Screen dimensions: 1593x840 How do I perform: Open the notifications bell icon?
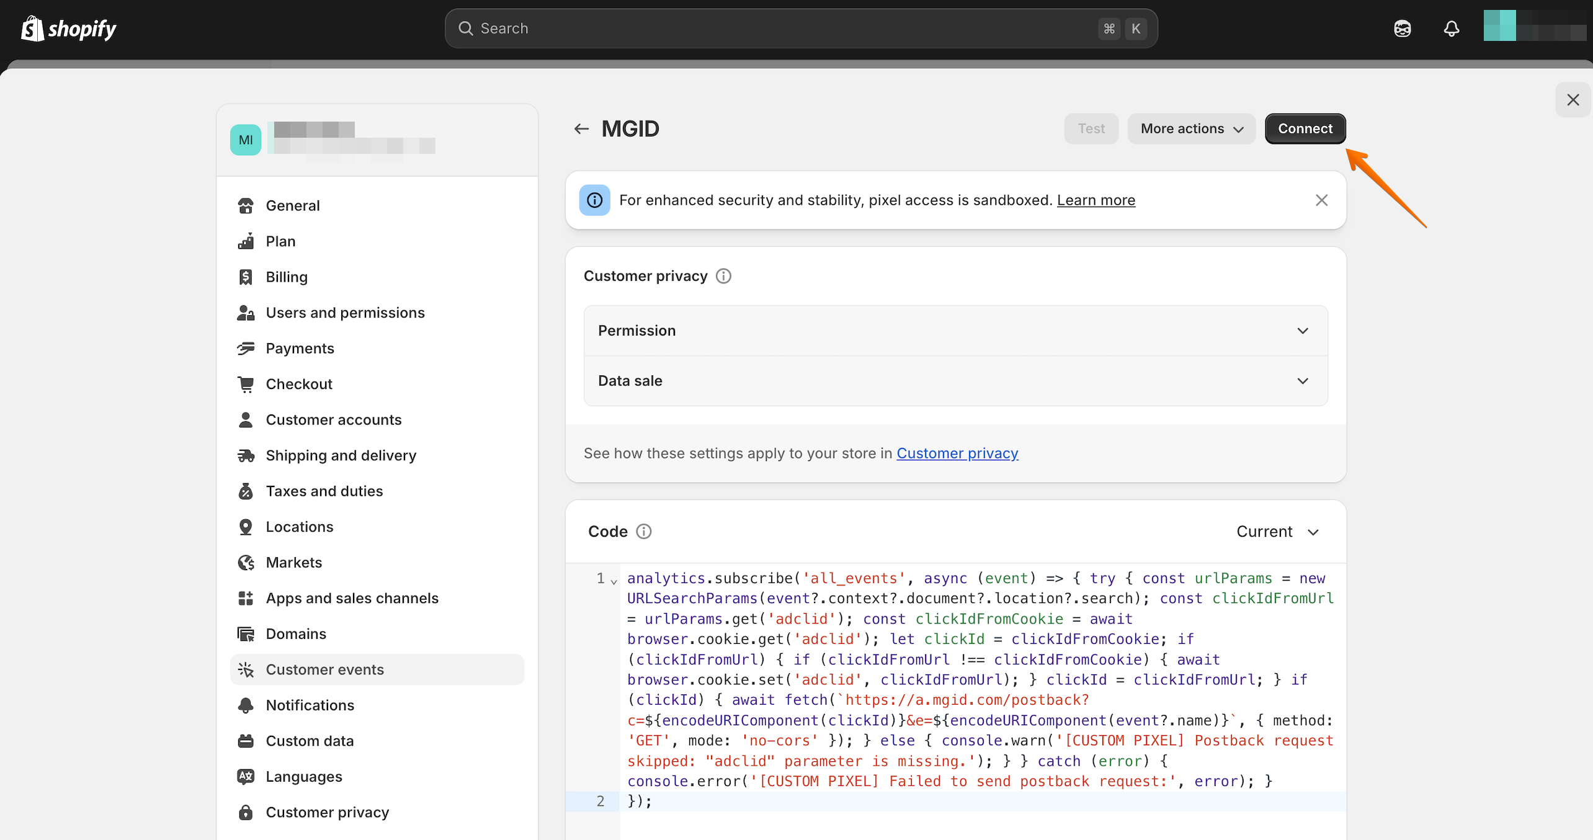pos(1451,29)
